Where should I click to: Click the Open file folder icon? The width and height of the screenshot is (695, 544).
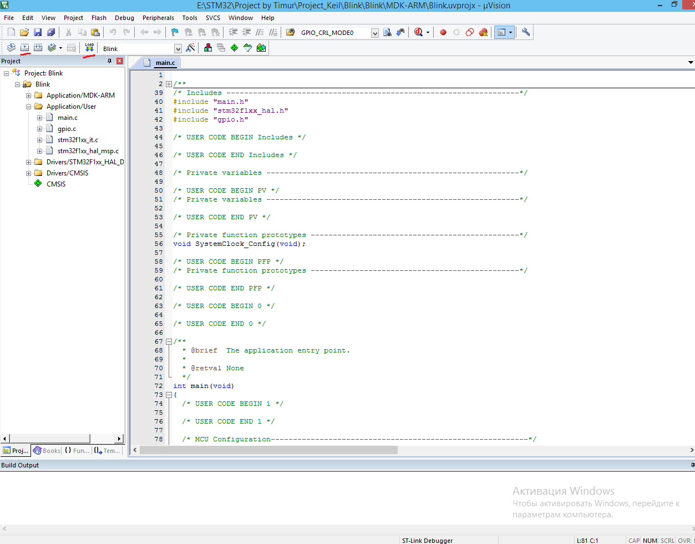coord(24,32)
